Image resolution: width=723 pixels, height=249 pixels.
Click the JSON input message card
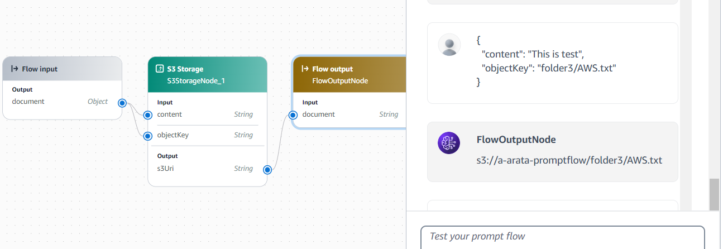(552, 63)
